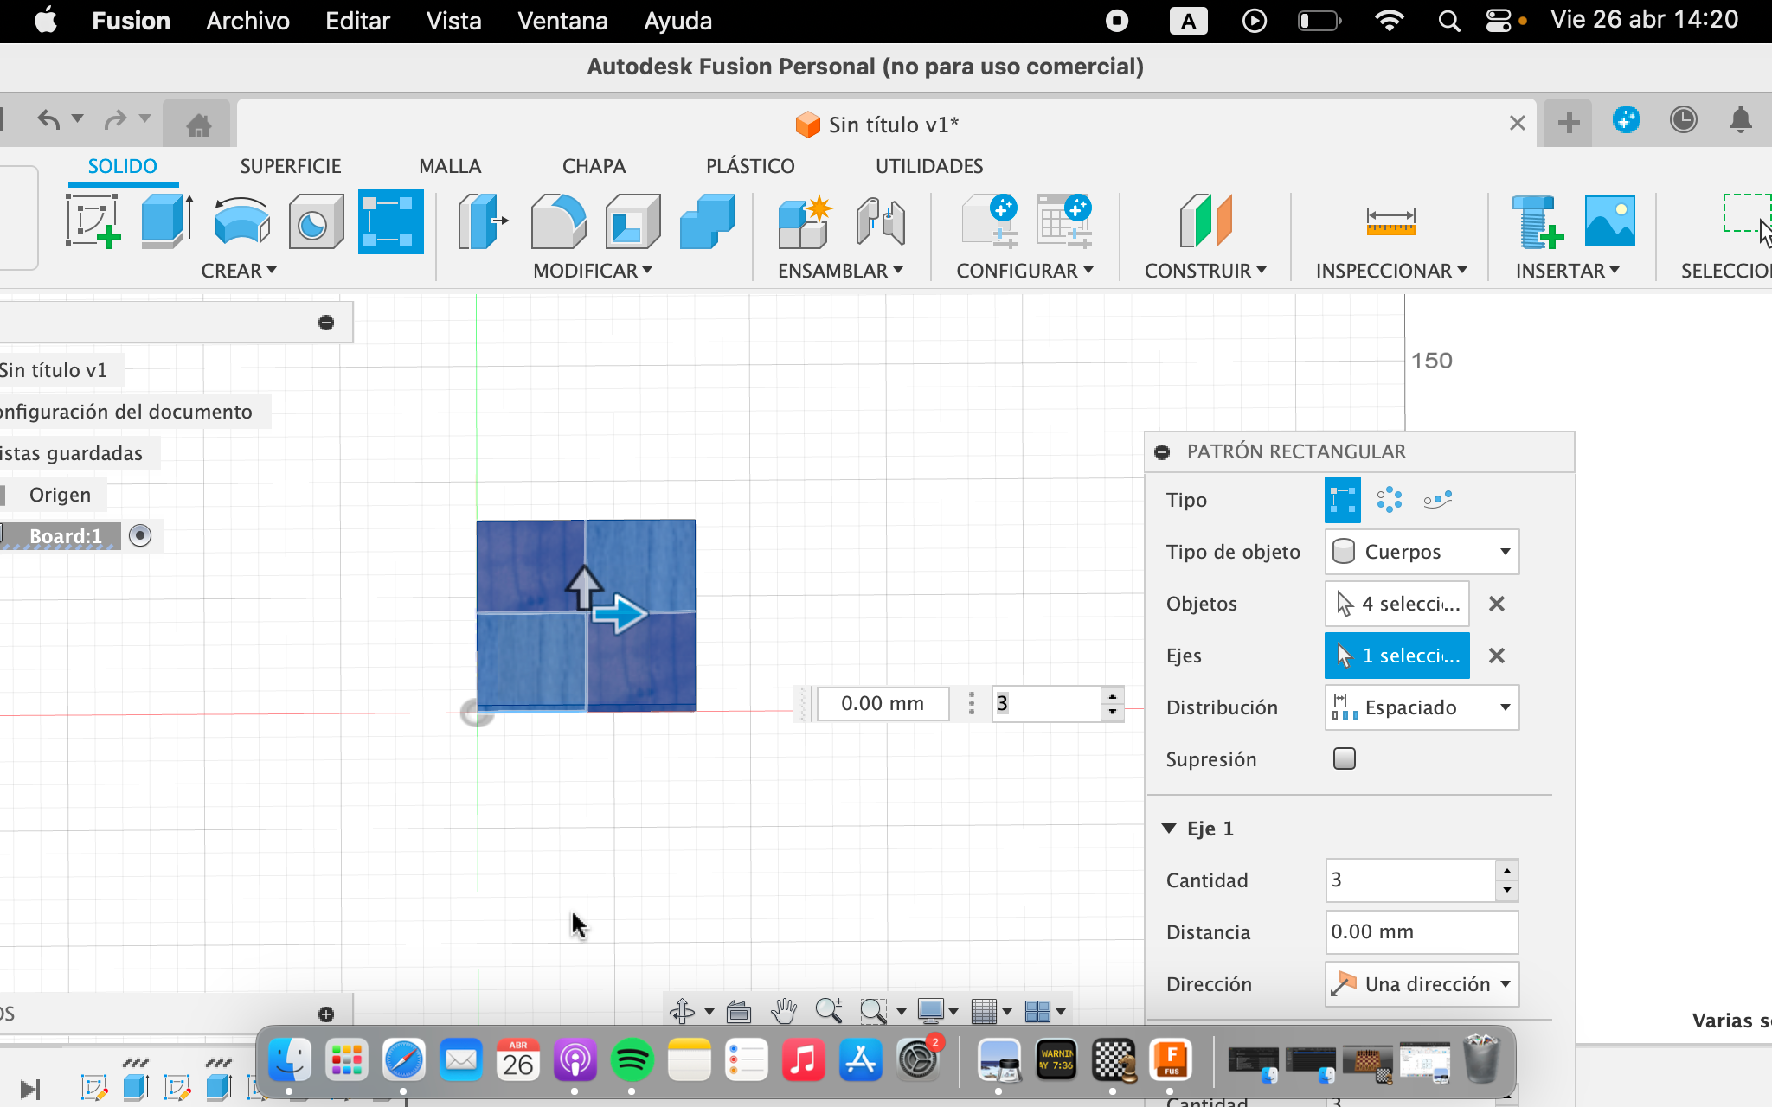The width and height of the screenshot is (1772, 1107).
Task: Collapse the Eje 1 section
Action: coord(1169,829)
